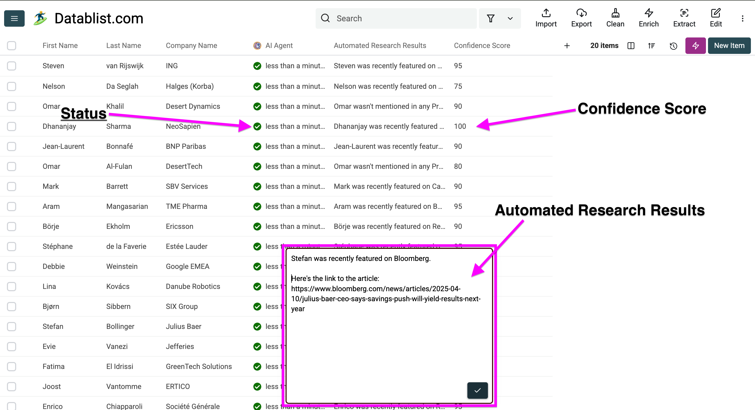Click the Last Name column header
This screenshot has width=755, height=410.
124,46
